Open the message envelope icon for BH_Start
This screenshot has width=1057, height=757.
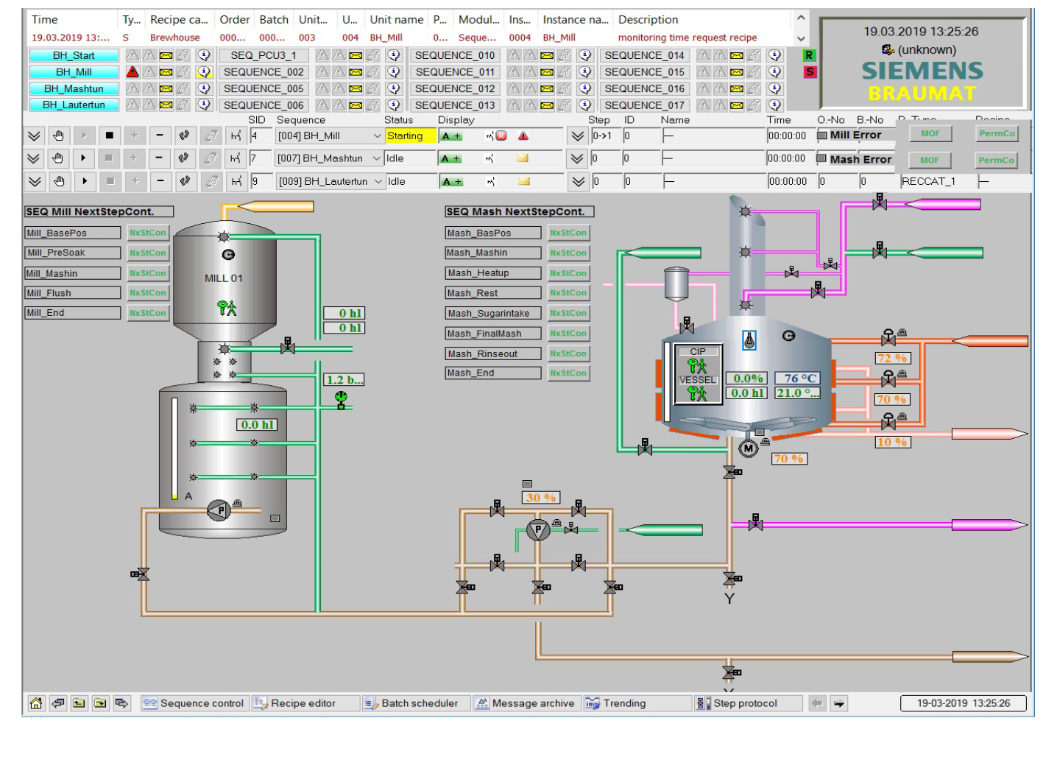pyautogui.click(x=166, y=55)
